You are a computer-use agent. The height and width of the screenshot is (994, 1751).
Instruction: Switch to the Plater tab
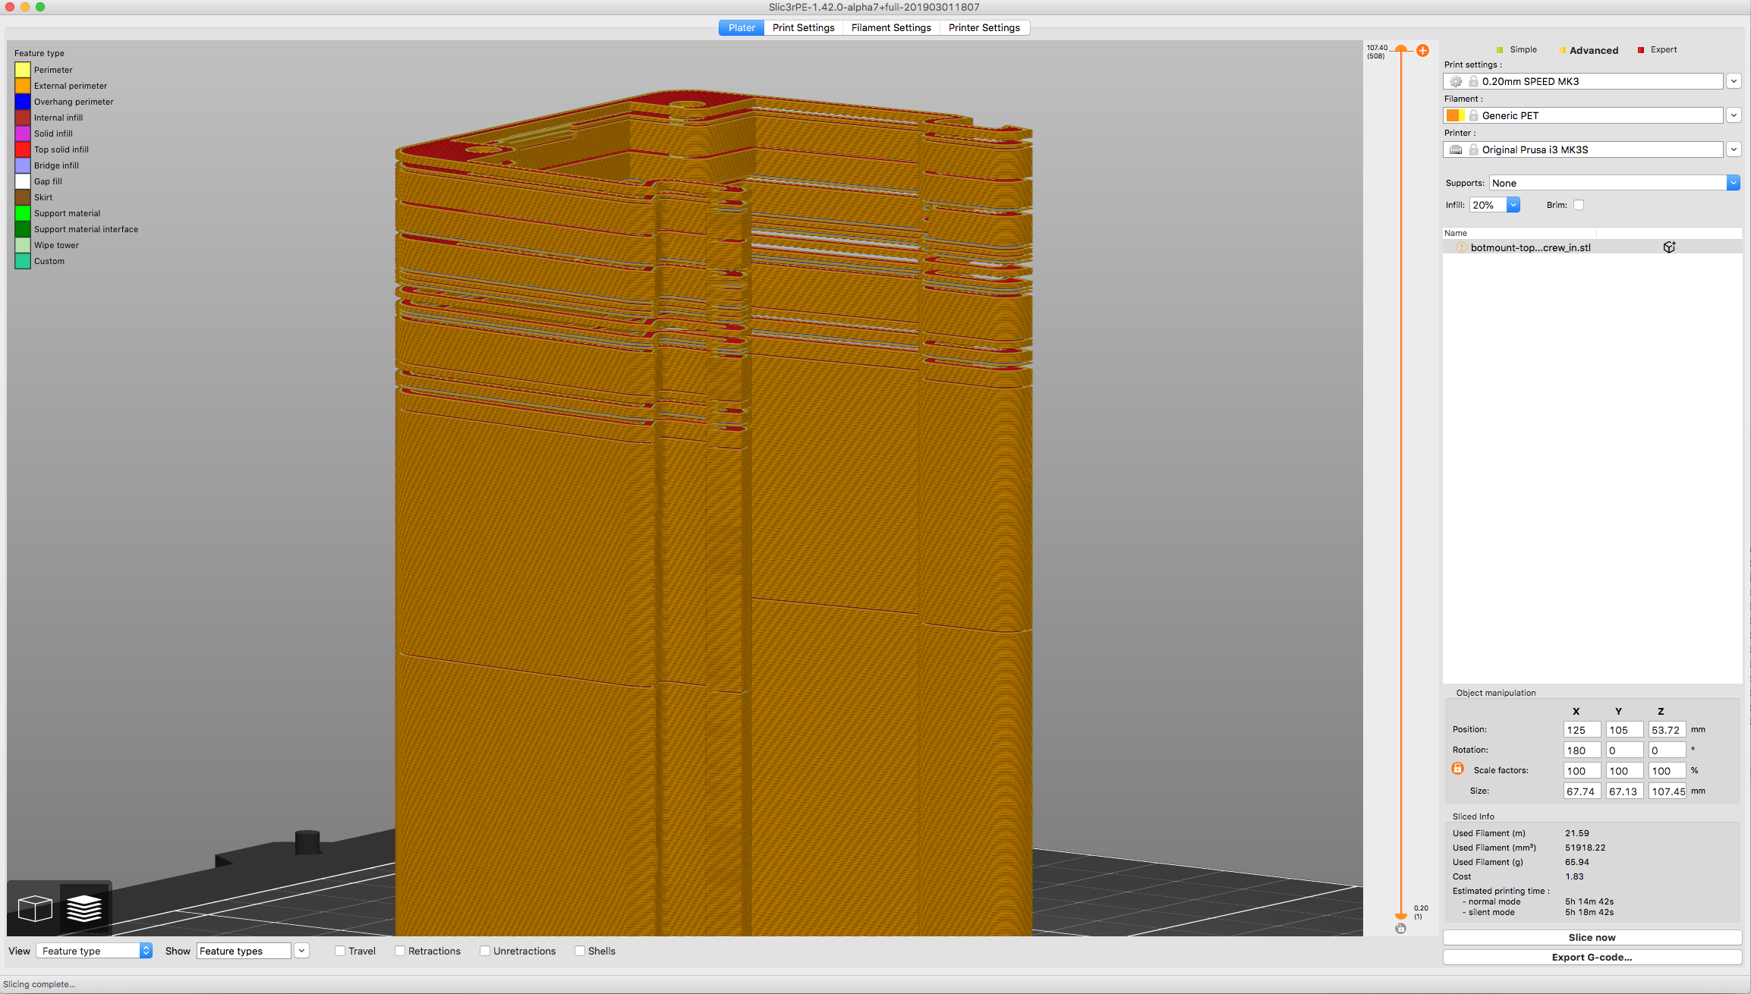click(x=742, y=27)
